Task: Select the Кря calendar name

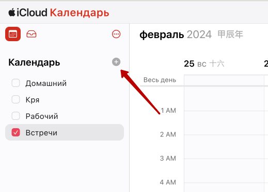Action: click(33, 100)
